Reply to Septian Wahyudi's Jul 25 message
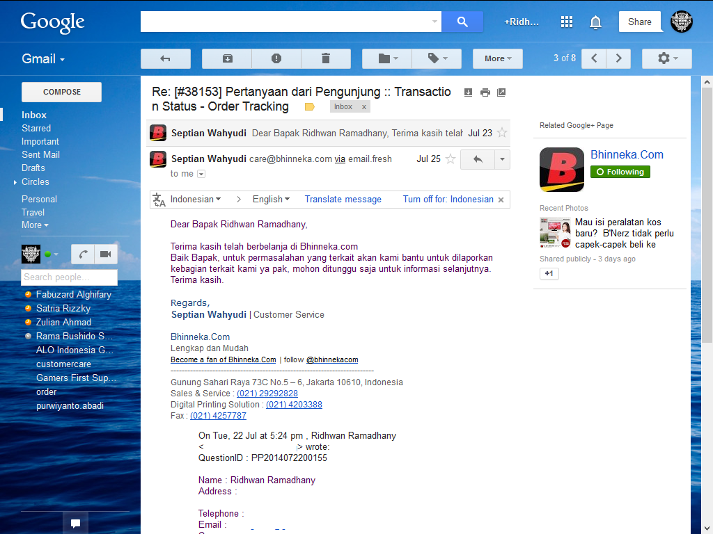The image size is (713, 534). pyautogui.click(x=478, y=159)
